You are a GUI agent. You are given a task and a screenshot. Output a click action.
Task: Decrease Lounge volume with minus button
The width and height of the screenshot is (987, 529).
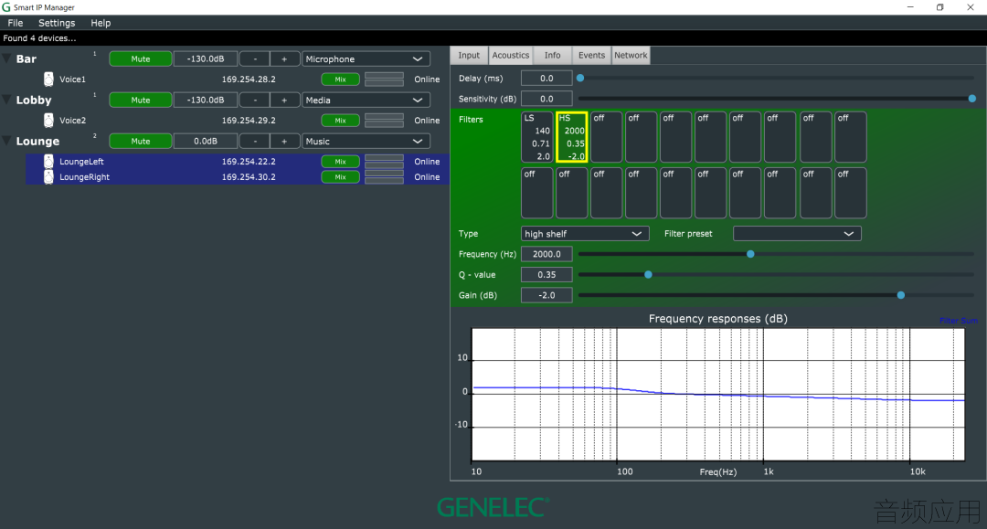point(255,142)
